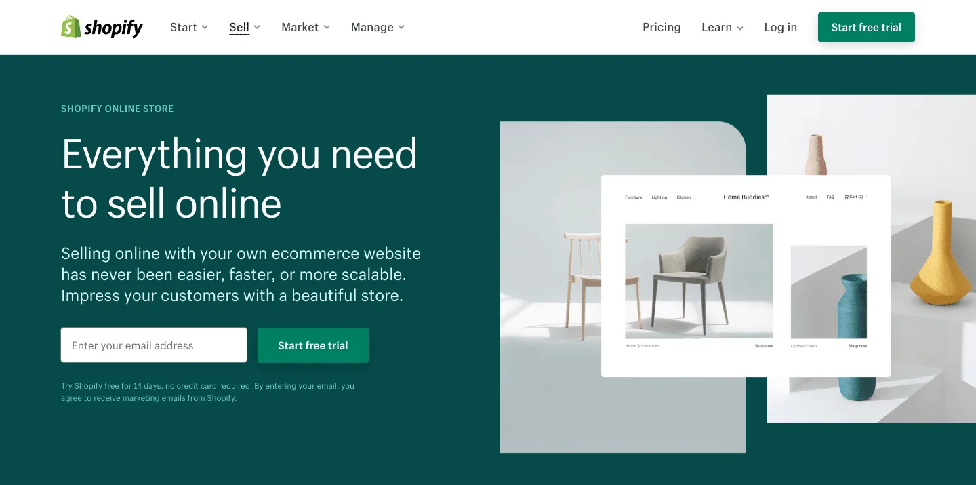This screenshot has width=976, height=485.
Task: Click Start free trial beside email field
Action: [x=313, y=345]
